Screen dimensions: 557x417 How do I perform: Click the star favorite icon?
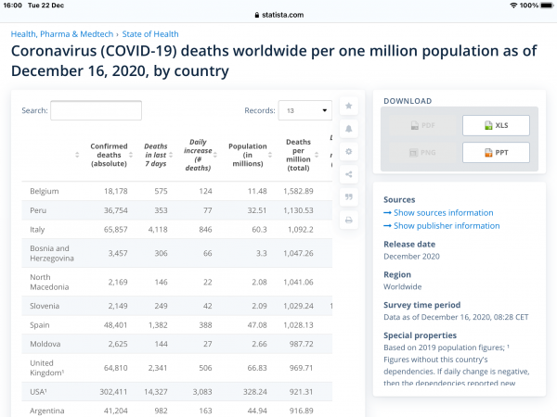(348, 106)
